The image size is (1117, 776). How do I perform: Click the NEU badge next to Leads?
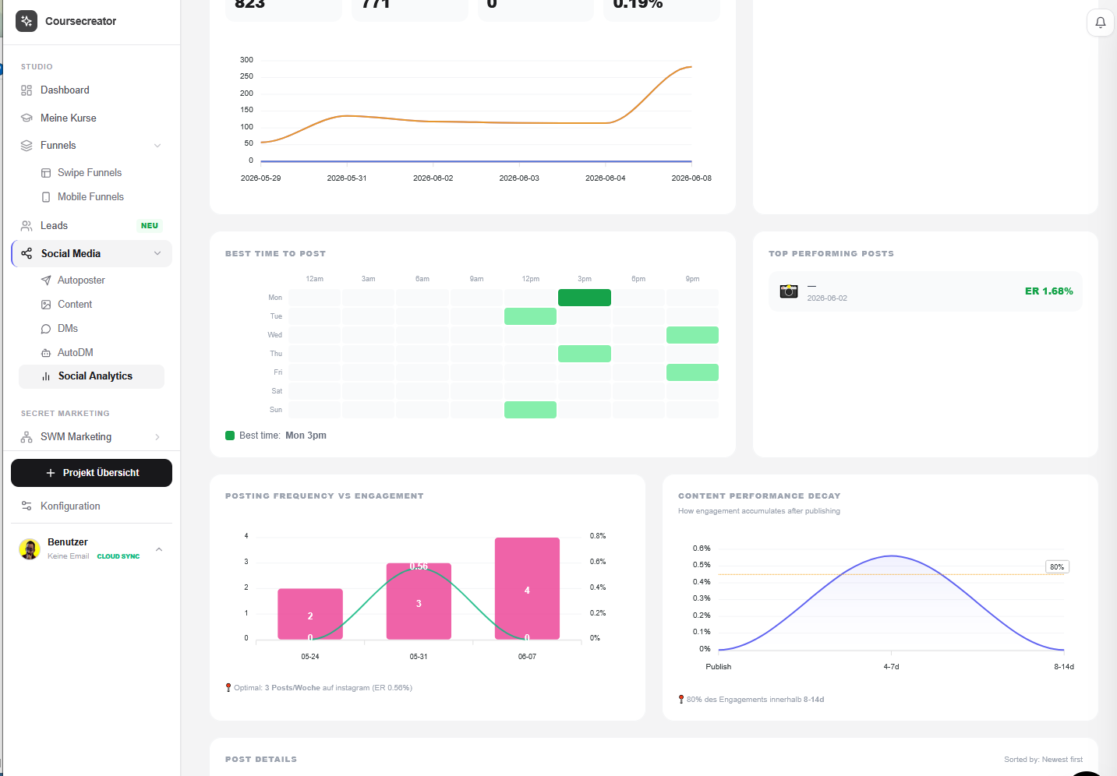click(x=150, y=226)
